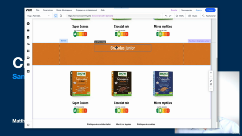242x136 pixels.
Task: Open the Mode développeur menu
Action: [64, 10]
